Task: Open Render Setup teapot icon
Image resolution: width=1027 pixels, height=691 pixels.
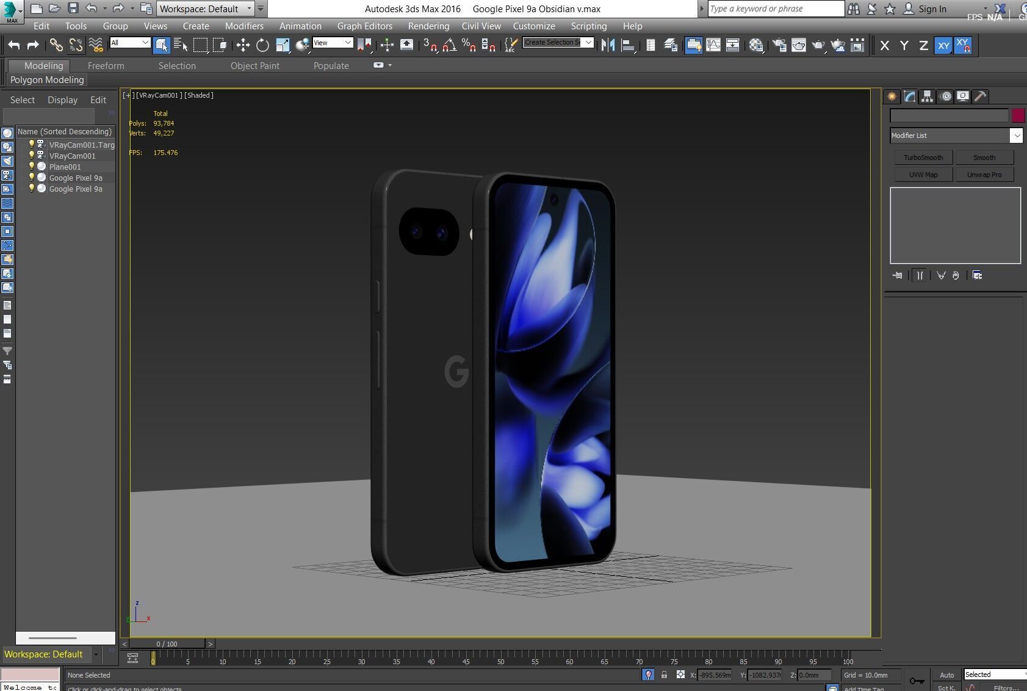Action: tap(779, 45)
